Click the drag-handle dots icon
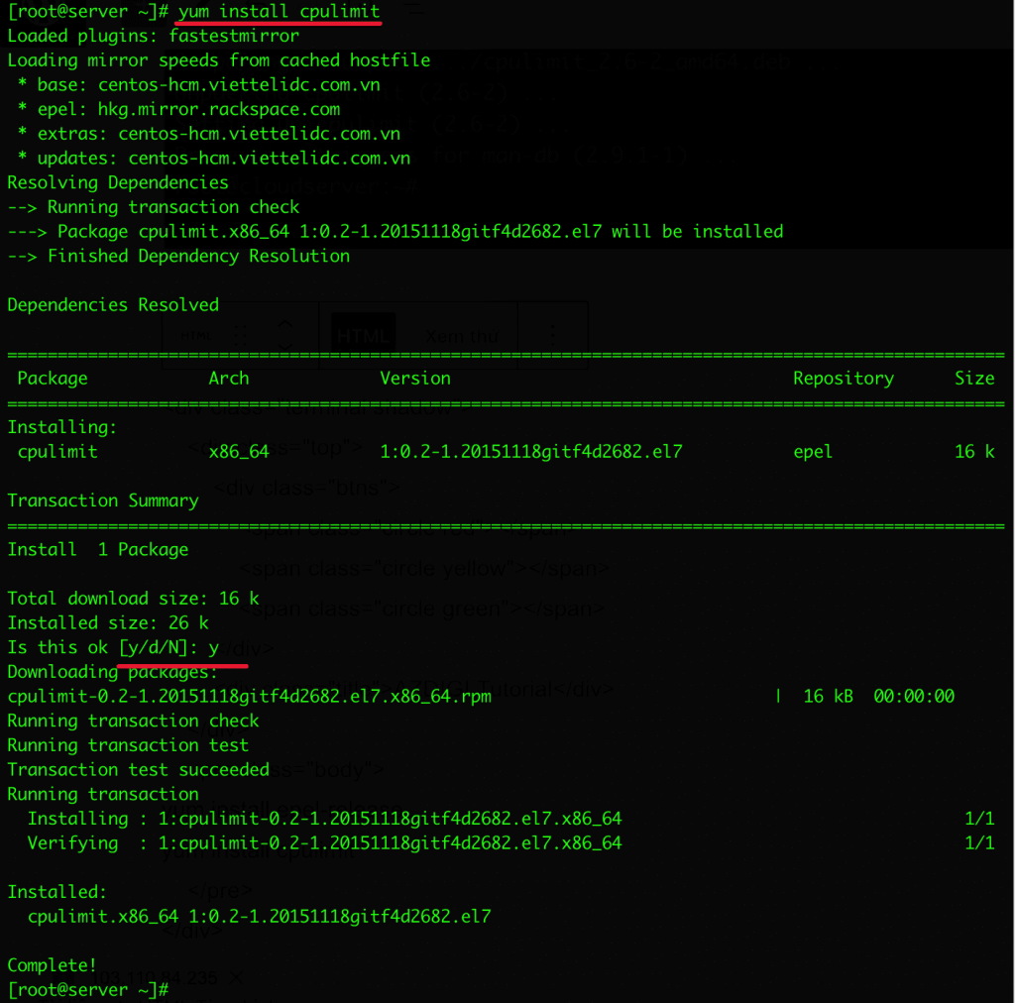 [x=241, y=334]
